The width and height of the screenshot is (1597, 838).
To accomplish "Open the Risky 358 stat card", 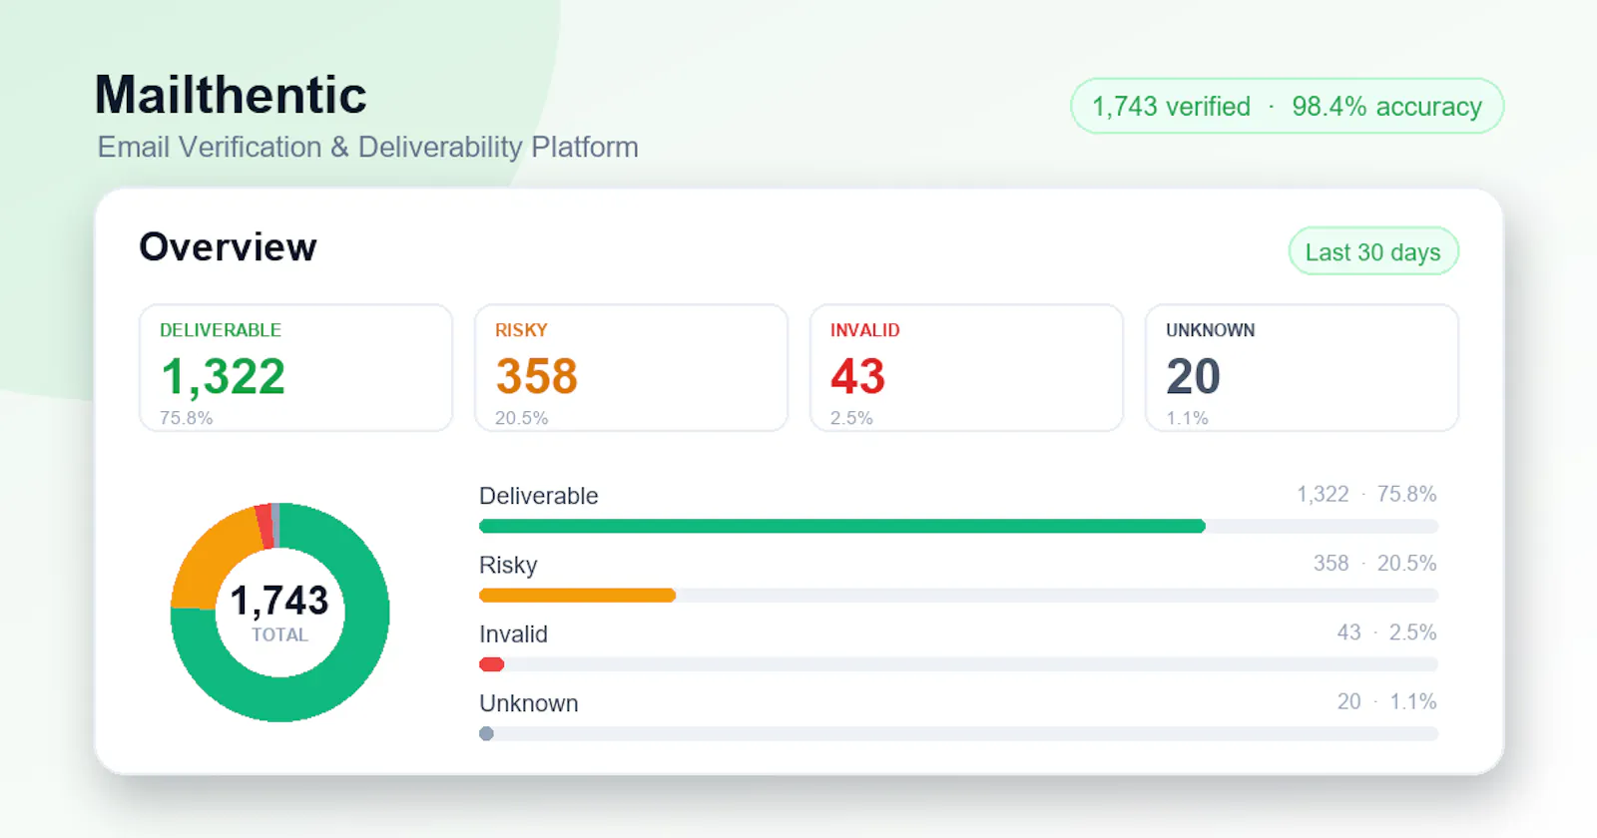I will click(x=631, y=368).
